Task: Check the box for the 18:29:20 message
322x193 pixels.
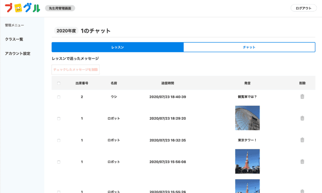Action: pos(59,119)
